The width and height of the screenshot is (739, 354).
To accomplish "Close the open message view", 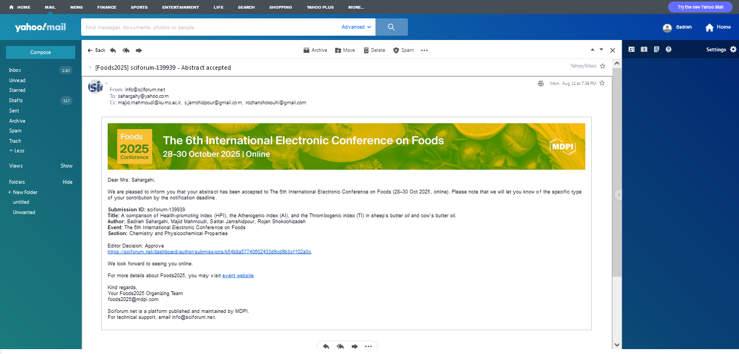I will 612,50.
